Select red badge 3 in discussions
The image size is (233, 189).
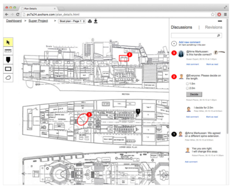pyautogui.click(x=174, y=53)
